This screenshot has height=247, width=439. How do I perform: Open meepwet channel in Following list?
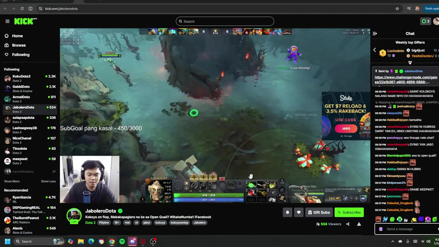(x=30, y=161)
